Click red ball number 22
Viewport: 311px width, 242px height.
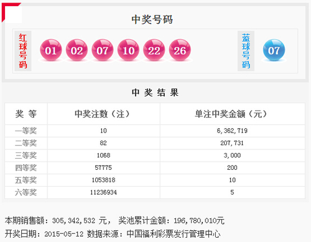click(x=154, y=50)
